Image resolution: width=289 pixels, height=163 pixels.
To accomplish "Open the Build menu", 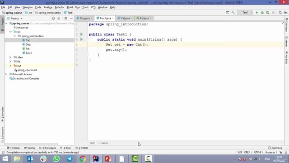I will coord(70,7).
